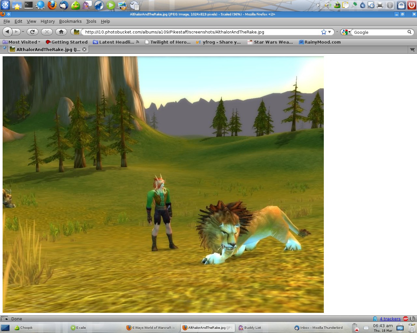This screenshot has height=333, width=417.
Task: Open a new tab with the plus button
Action: pos(4,48)
